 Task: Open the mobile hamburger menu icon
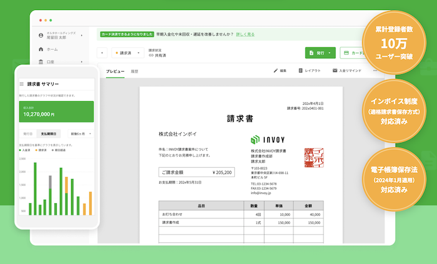click(22, 84)
